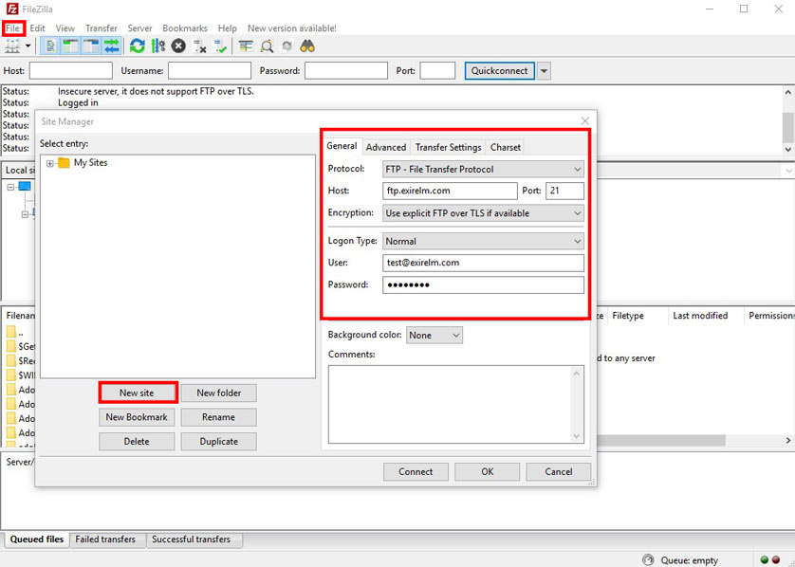
Task: Switch to the Charset tab
Action: pos(505,147)
